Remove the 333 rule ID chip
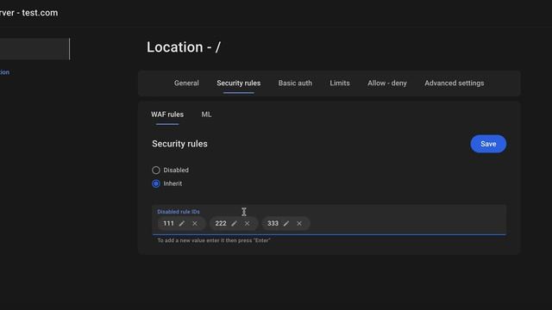Image resolution: width=552 pixels, height=310 pixels. [x=299, y=224]
